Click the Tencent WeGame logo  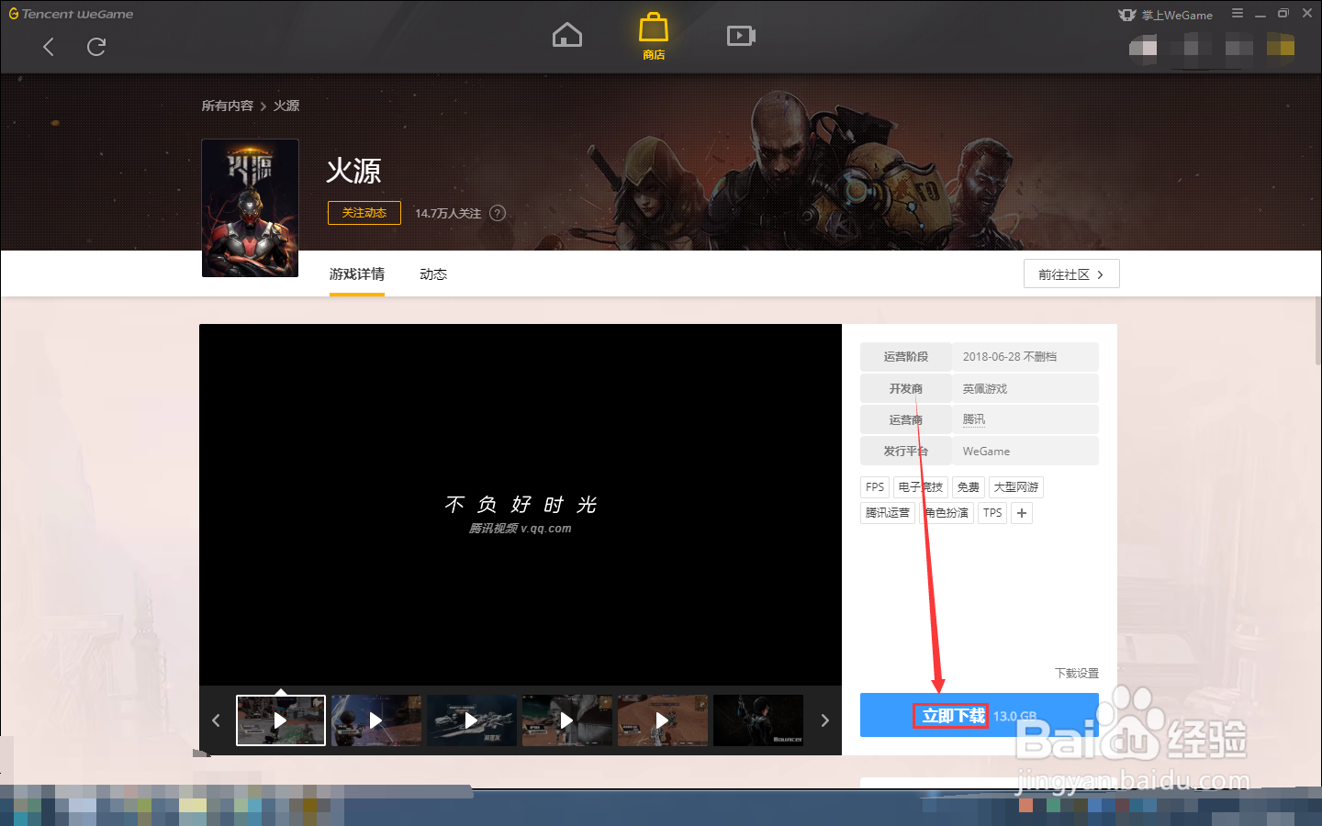point(71,14)
